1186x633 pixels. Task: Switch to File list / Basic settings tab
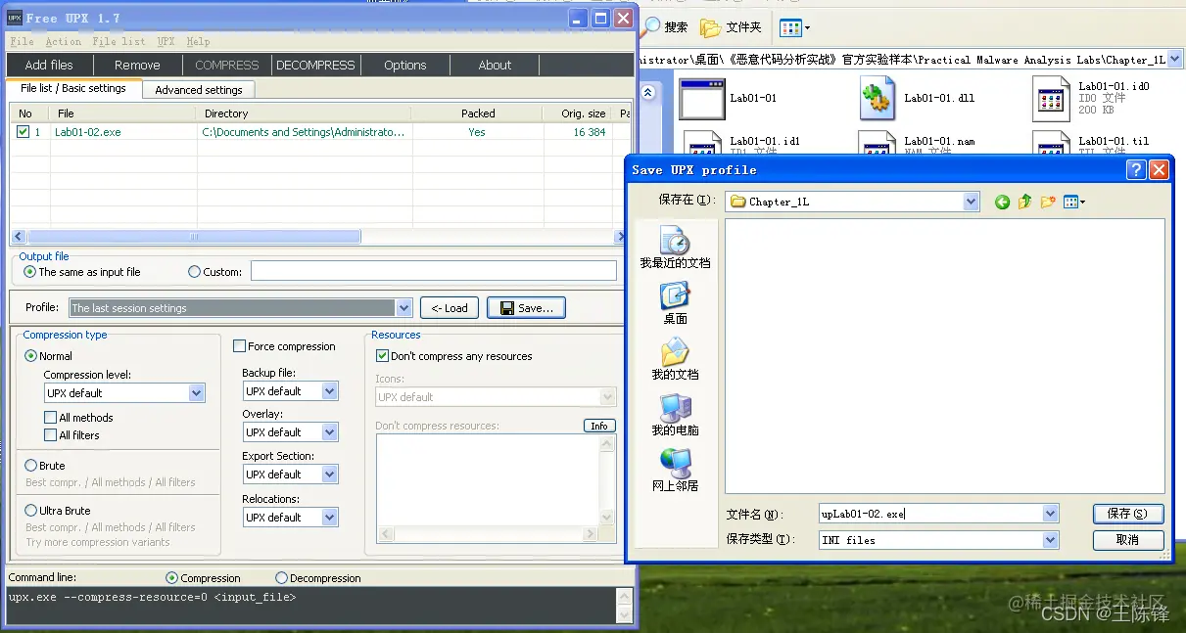click(x=73, y=88)
